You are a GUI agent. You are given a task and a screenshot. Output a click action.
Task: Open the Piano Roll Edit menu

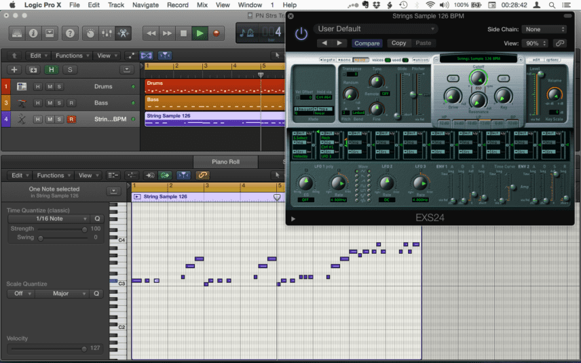[20, 175]
